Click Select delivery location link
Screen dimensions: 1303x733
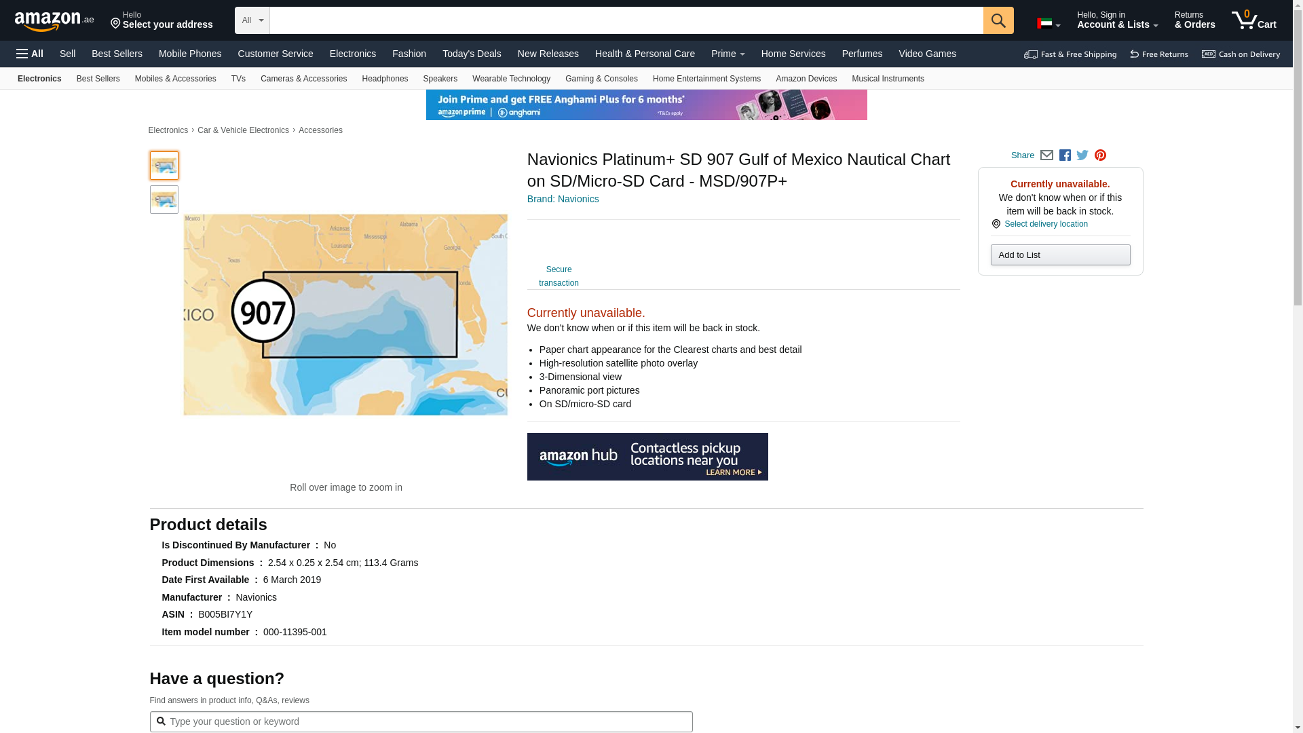(x=1046, y=224)
